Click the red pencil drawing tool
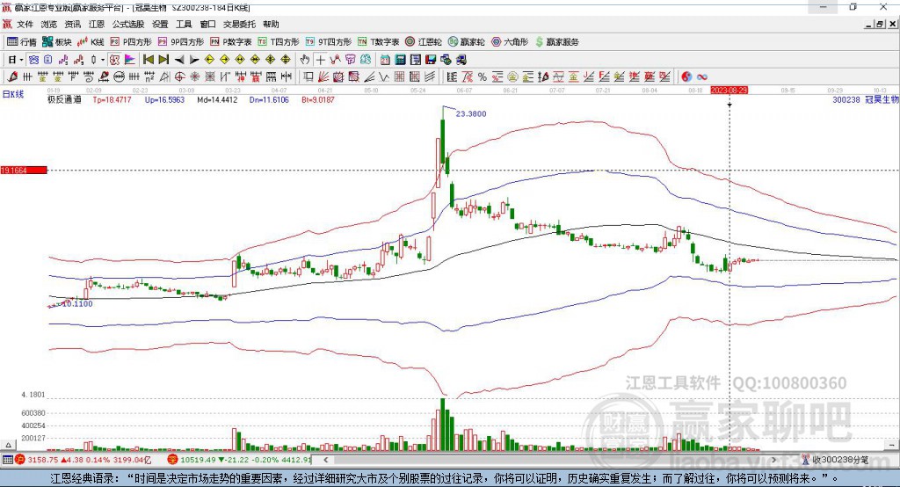900x487 pixels. [12, 76]
